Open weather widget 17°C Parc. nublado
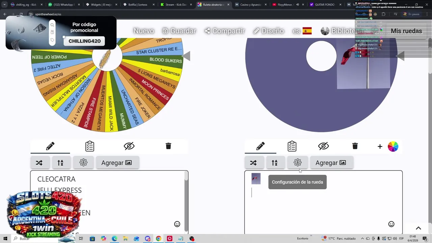Image resolution: width=432 pixels, height=243 pixels. [339, 239]
